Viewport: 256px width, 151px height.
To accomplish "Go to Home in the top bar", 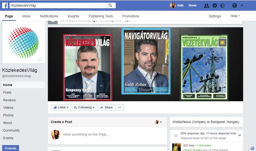I will point(192,5).
